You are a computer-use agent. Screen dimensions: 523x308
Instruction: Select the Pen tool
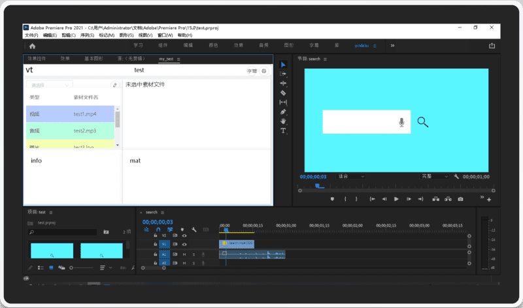point(283,112)
